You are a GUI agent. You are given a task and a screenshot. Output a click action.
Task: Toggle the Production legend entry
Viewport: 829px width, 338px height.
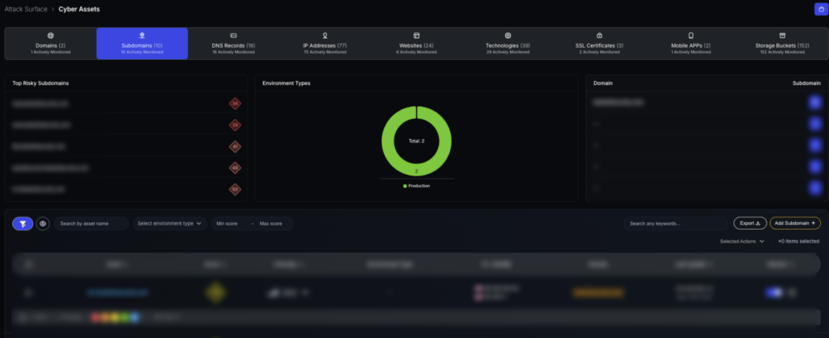pyautogui.click(x=416, y=186)
